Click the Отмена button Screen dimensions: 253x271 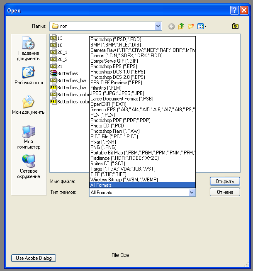(225, 192)
